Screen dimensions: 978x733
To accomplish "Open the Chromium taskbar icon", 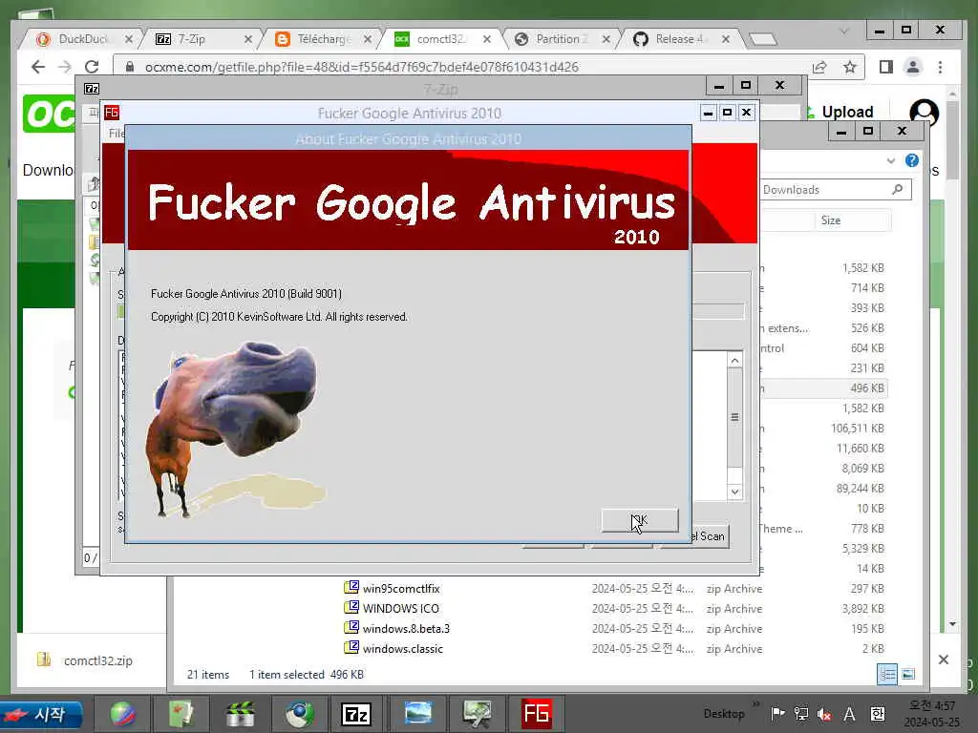I will tap(299, 714).
